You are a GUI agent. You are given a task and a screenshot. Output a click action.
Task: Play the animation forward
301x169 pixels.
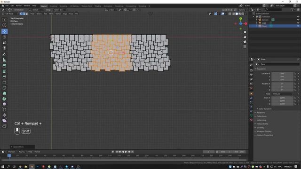[126, 152]
